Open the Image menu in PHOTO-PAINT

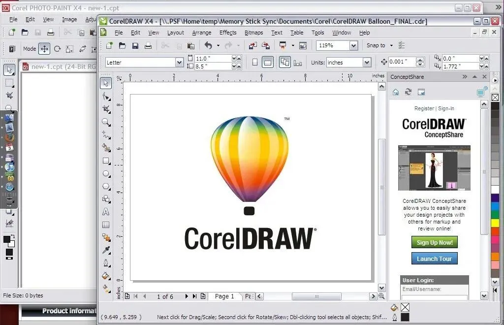(x=69, y=19)
